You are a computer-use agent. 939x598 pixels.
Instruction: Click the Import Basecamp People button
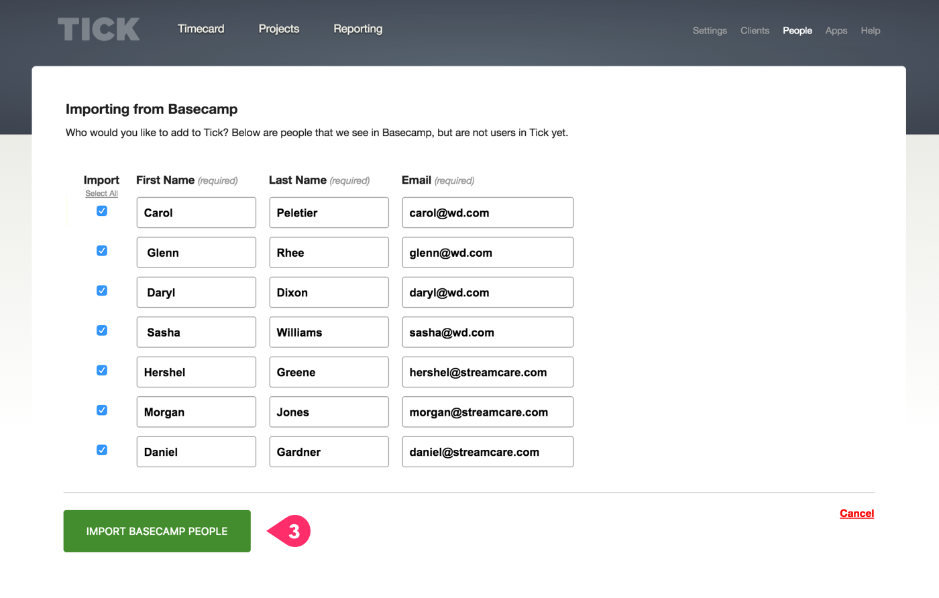point(156,530)
